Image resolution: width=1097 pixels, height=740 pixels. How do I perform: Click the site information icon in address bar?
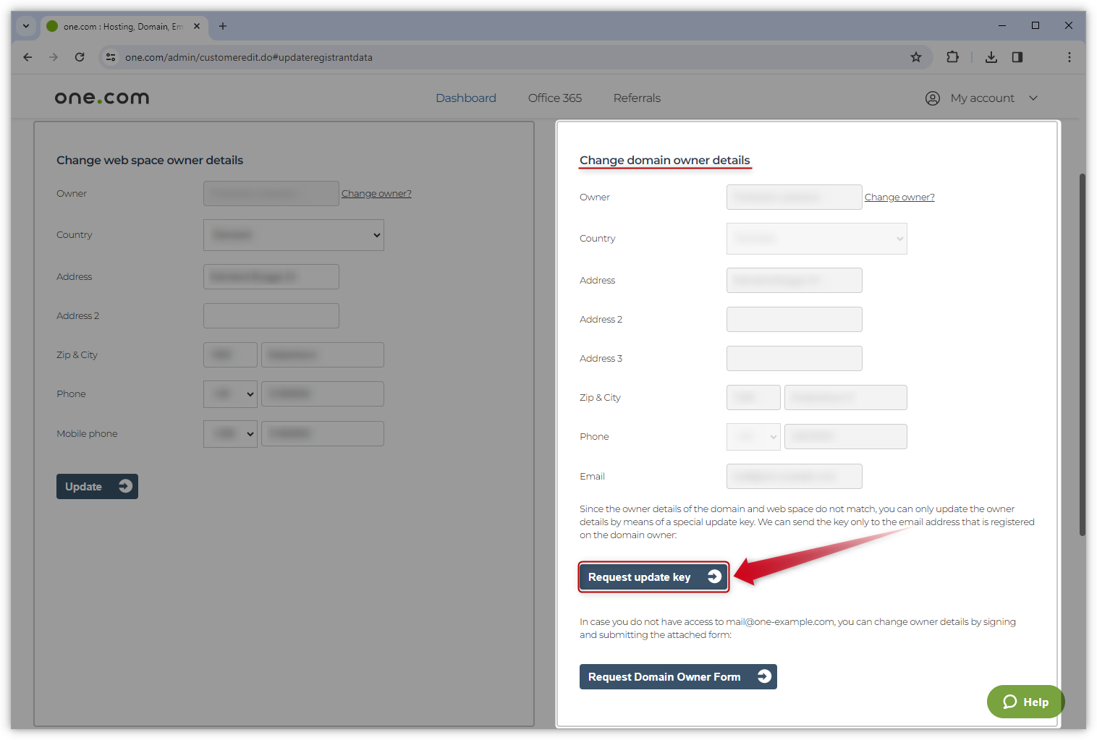(x=111, y=56)
